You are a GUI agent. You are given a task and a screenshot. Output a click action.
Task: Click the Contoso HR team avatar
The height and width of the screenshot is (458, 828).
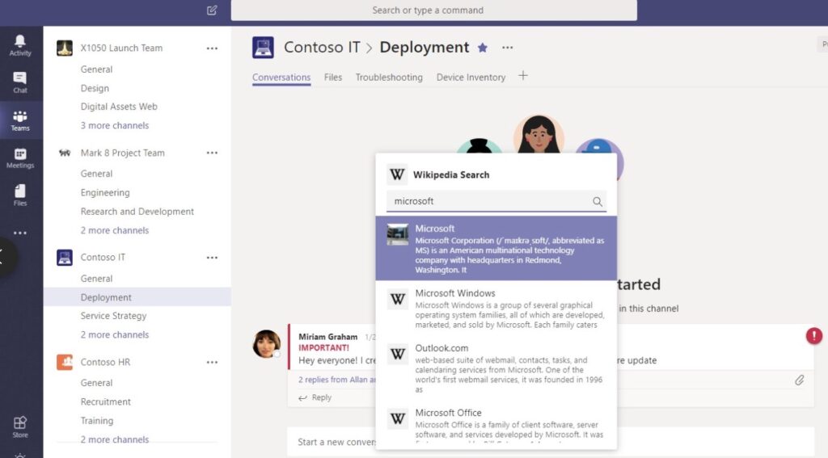65,362
